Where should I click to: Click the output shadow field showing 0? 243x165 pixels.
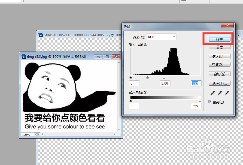tap(134, 106)
